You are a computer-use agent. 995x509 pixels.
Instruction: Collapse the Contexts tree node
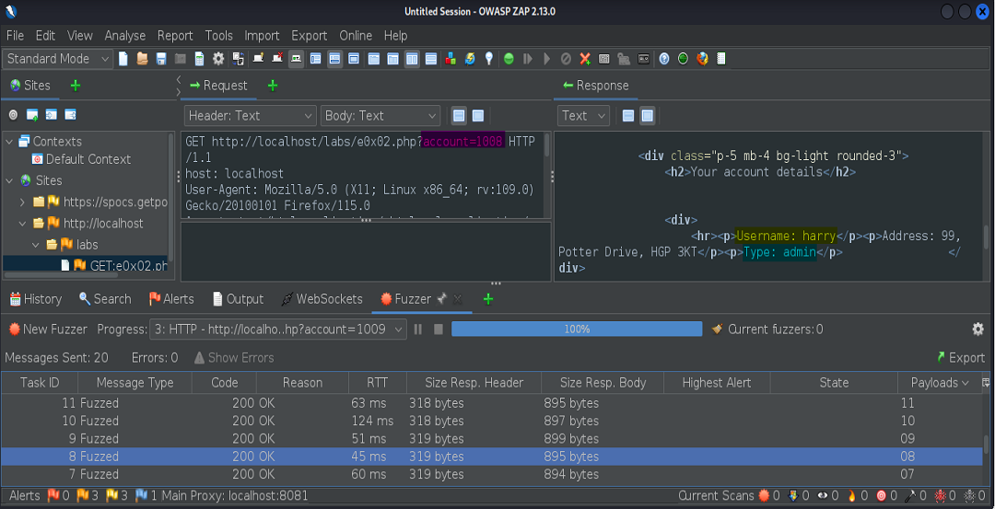click(9, 142)
